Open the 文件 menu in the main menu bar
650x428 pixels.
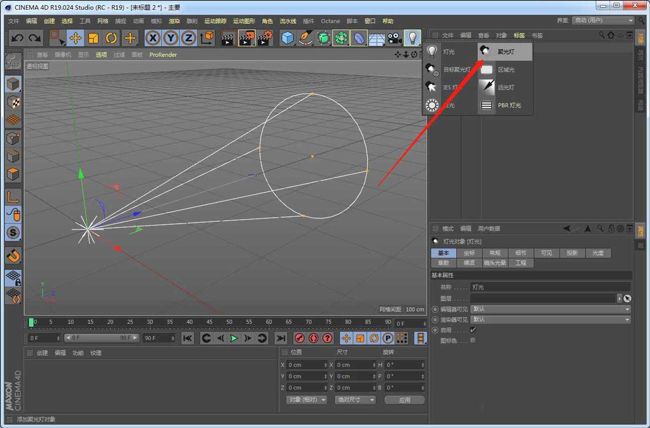pos(14,21)
